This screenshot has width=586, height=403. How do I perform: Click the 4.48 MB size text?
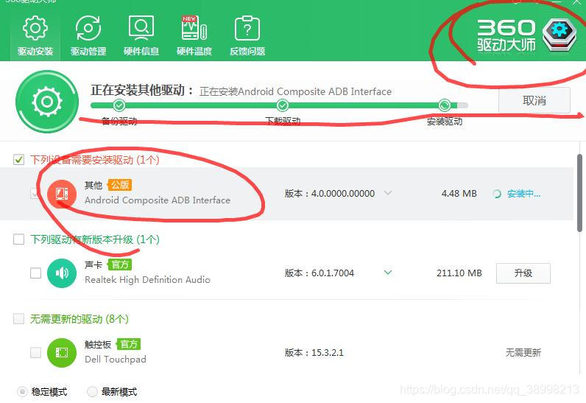[x=459, y=193]
